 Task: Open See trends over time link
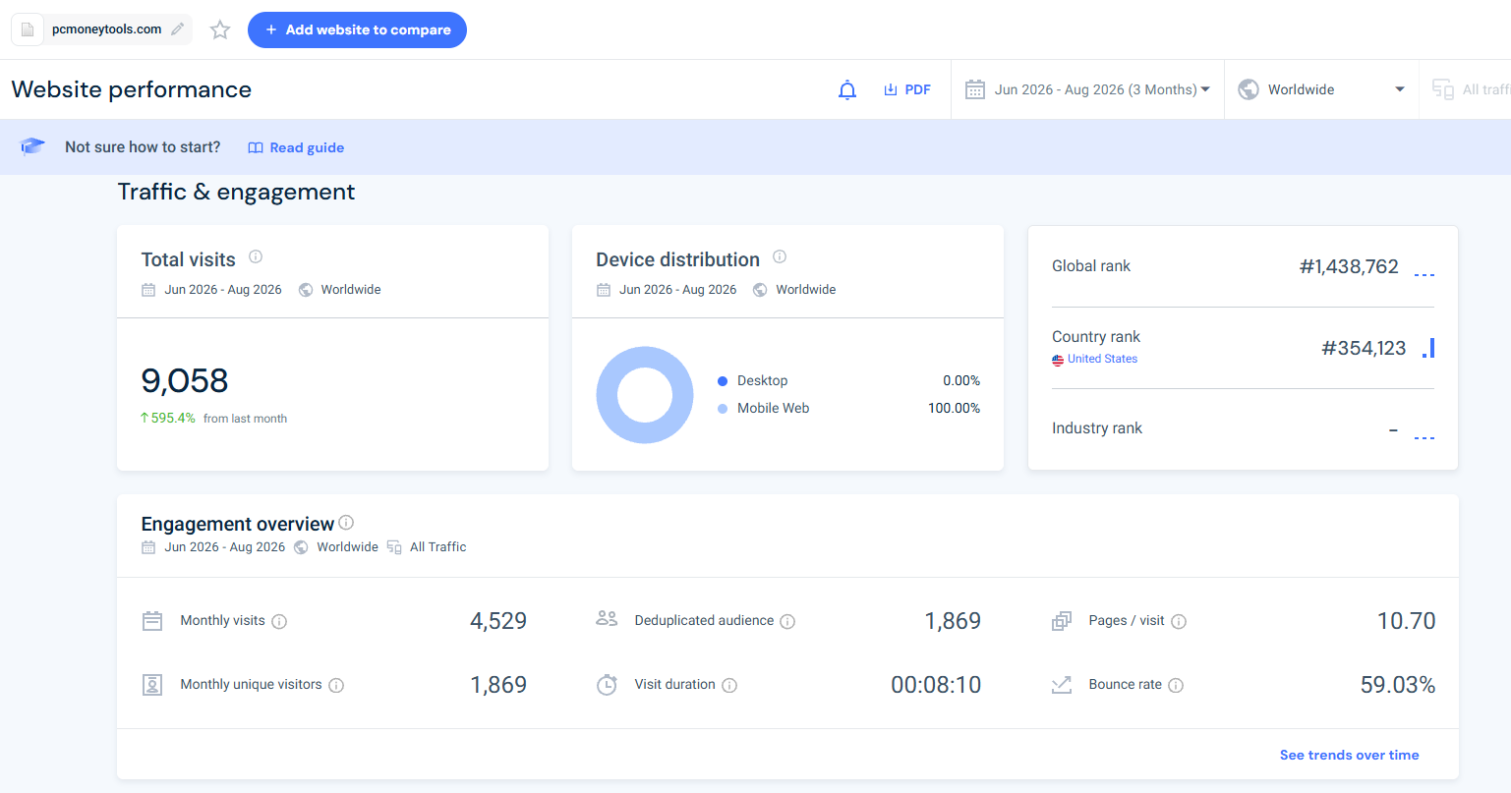[x=1349, y=755]
